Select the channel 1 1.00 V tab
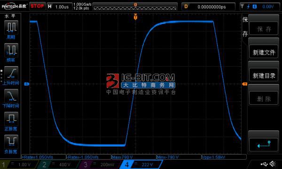The height and width of the screenshot is (169, 282). [19, 164]
